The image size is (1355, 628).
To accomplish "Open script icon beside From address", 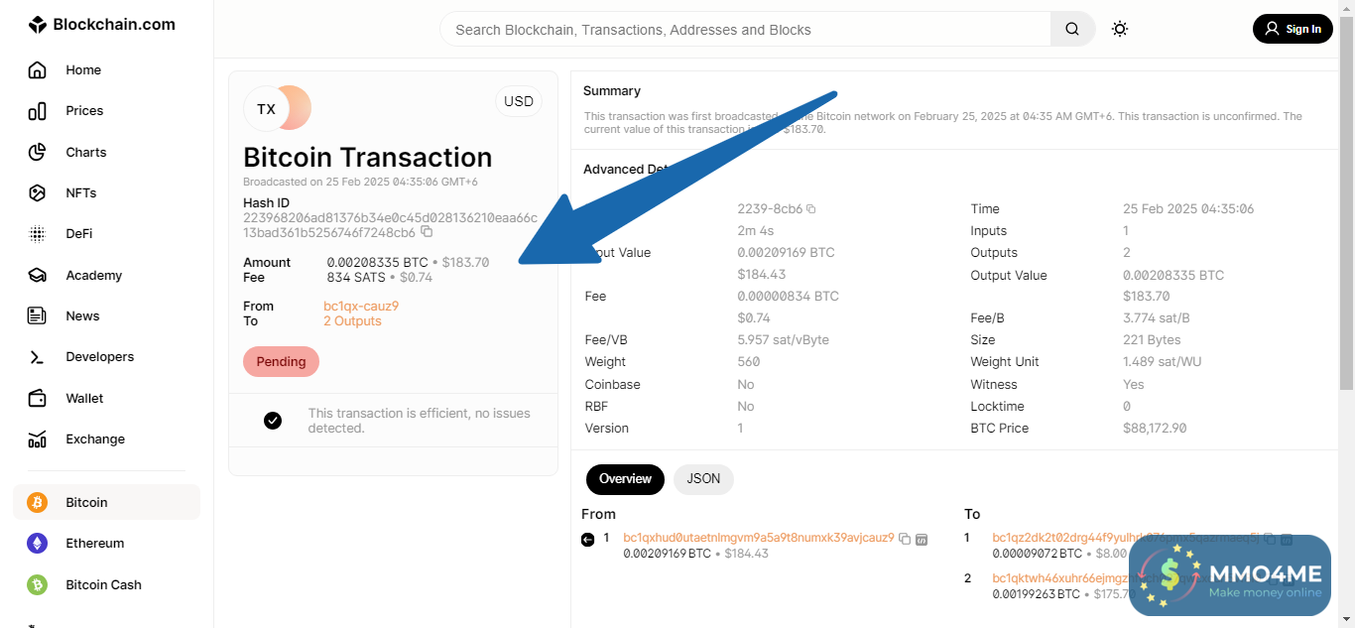I will click(x=922, y=539).
